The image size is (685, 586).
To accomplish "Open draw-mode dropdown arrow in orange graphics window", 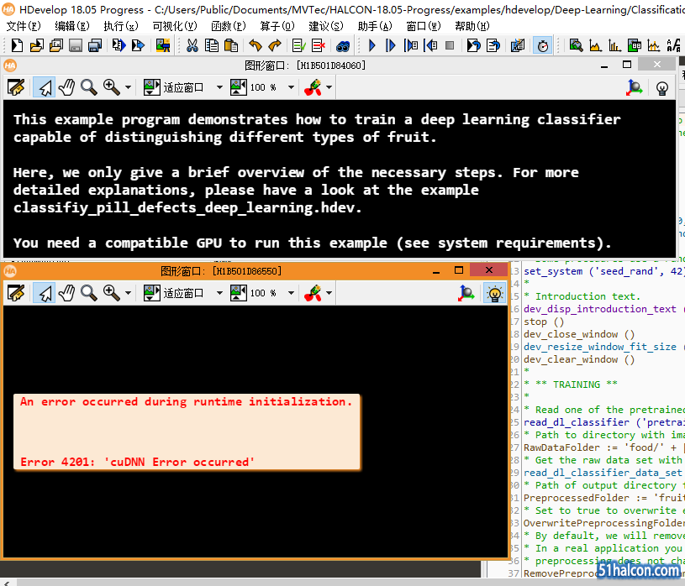I will point(329,293).
